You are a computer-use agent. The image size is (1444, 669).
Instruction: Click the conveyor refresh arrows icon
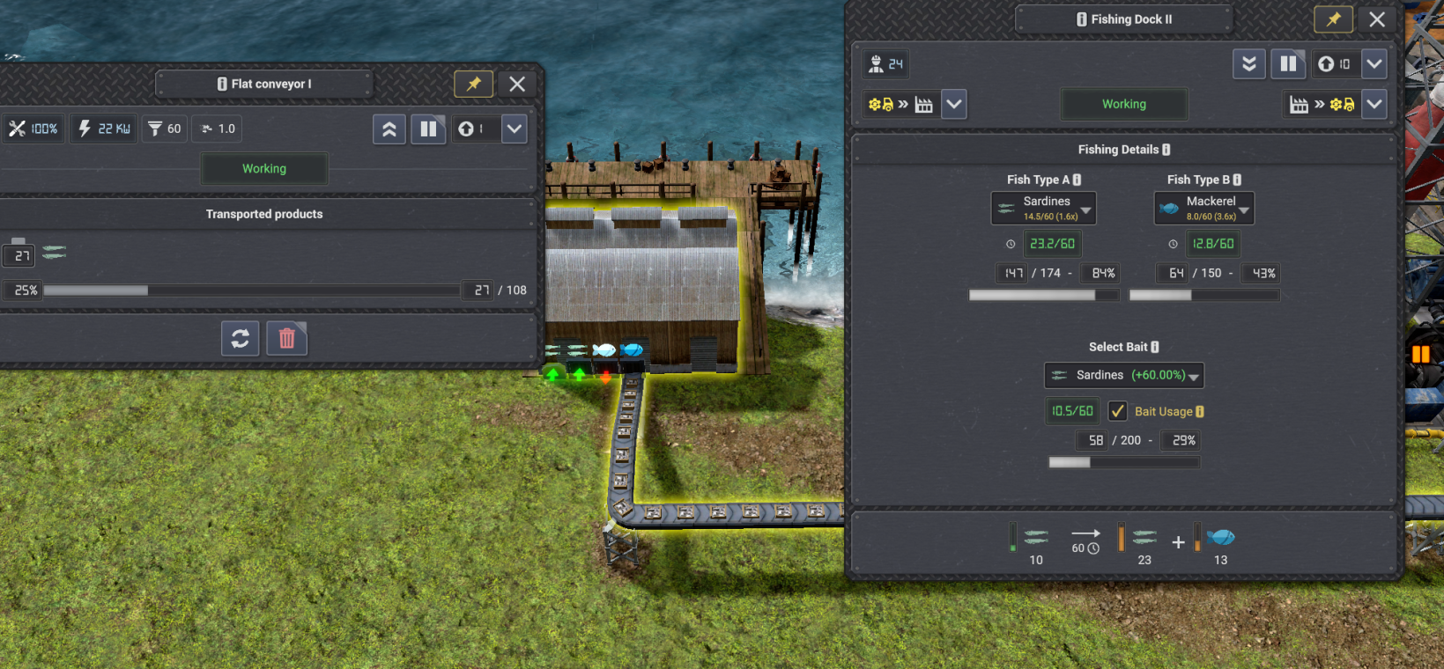[240, 338]
